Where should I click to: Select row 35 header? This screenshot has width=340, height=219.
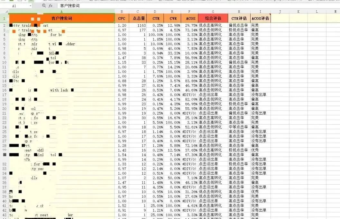point(4,178)
